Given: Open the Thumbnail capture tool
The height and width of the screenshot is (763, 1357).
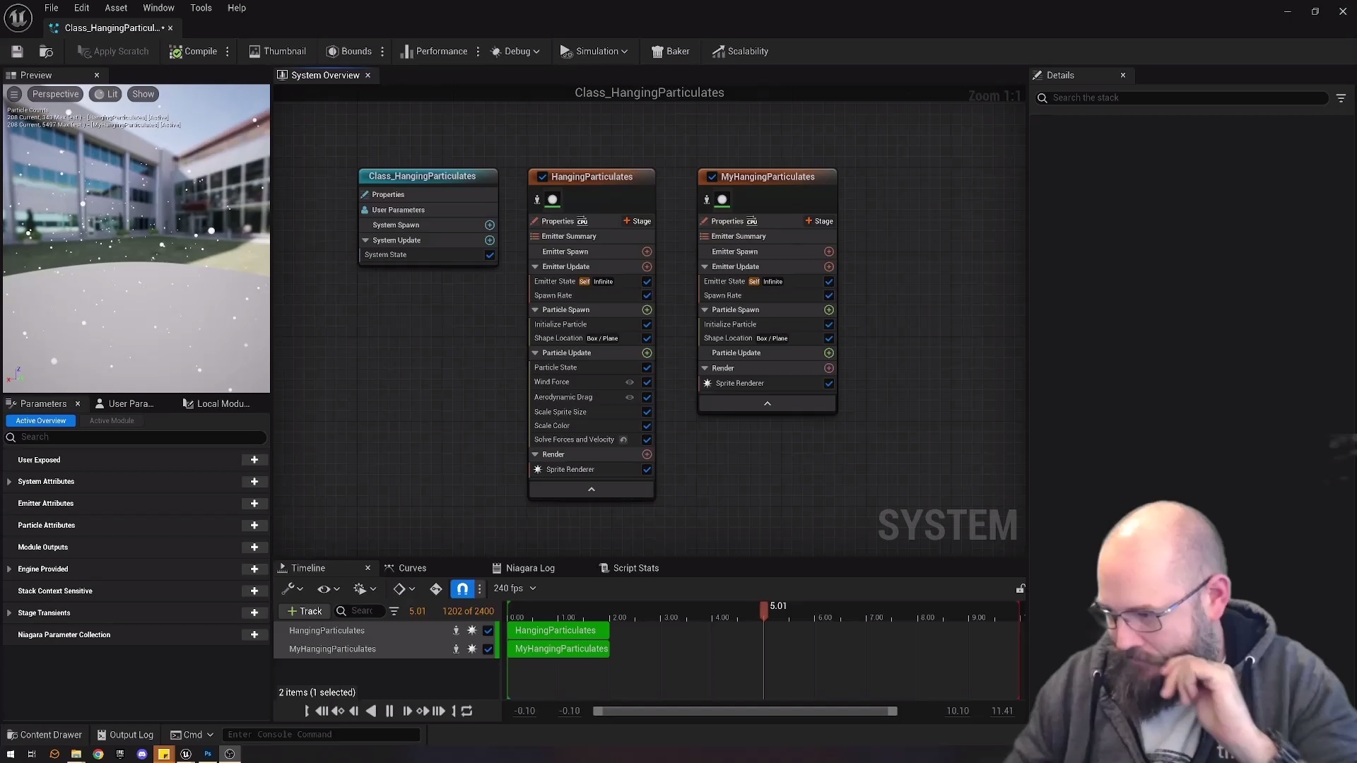Looking at the screenshot, I should point(277,51).
